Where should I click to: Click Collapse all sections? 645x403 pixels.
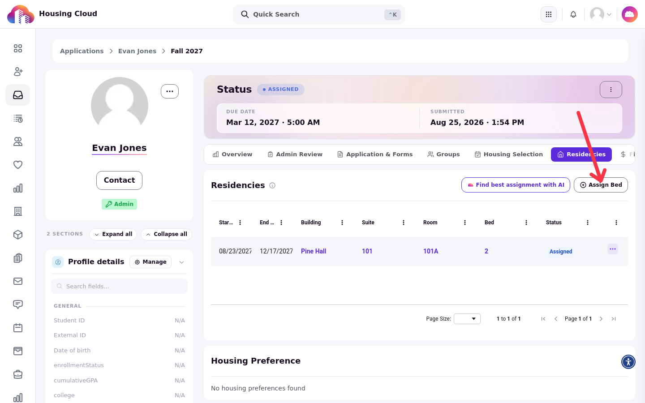click(166, 234)
